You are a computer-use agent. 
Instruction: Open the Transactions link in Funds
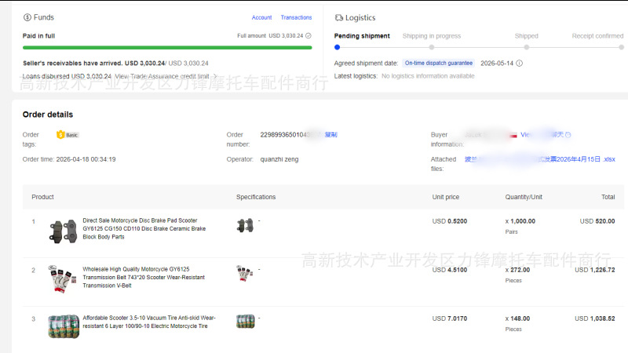pyautogui.click(x=296, y=17)
